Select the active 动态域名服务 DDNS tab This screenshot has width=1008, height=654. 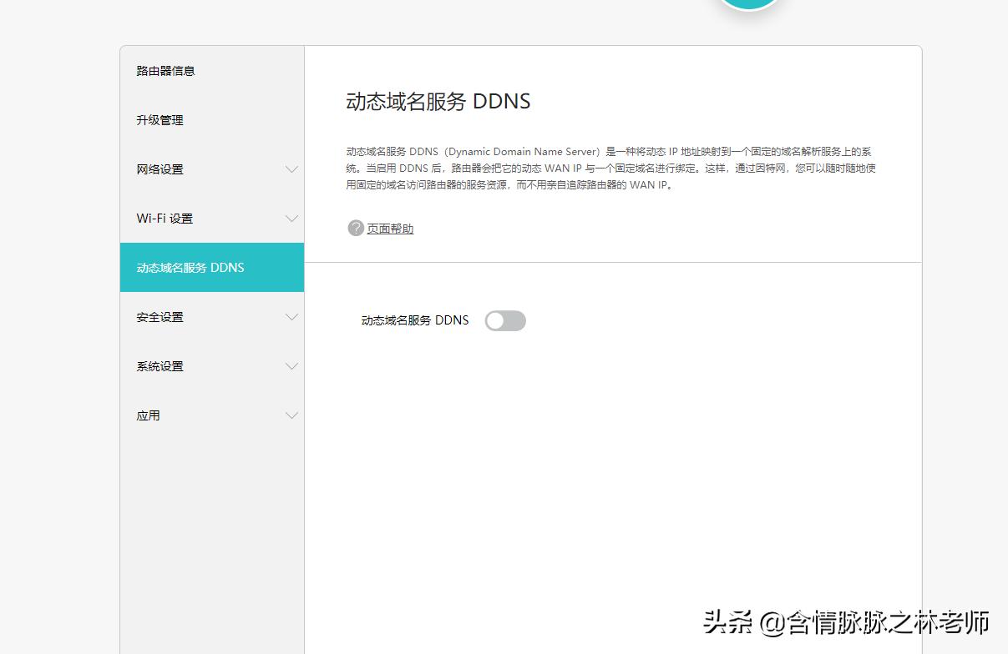pos(190,268)
